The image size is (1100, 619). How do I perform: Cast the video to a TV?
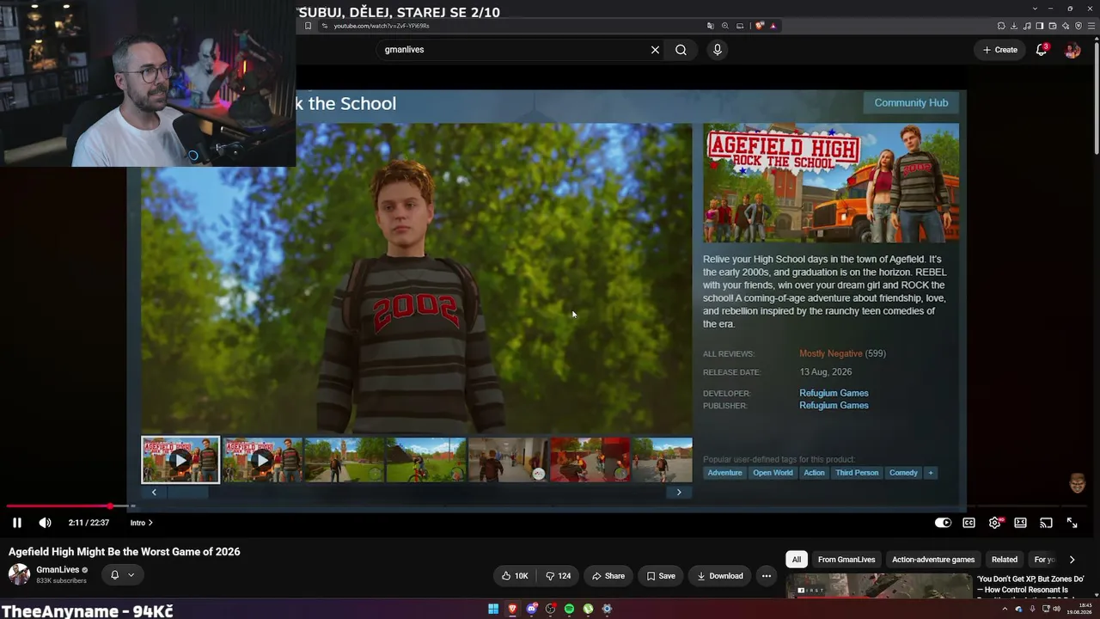click(x=1046, y=523)
